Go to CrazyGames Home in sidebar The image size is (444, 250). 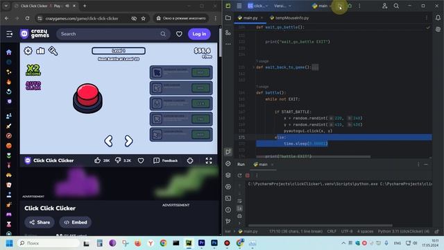tap(9, 52)
